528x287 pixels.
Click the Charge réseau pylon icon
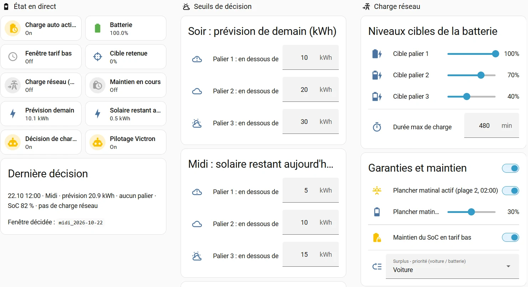coord(13,85)
